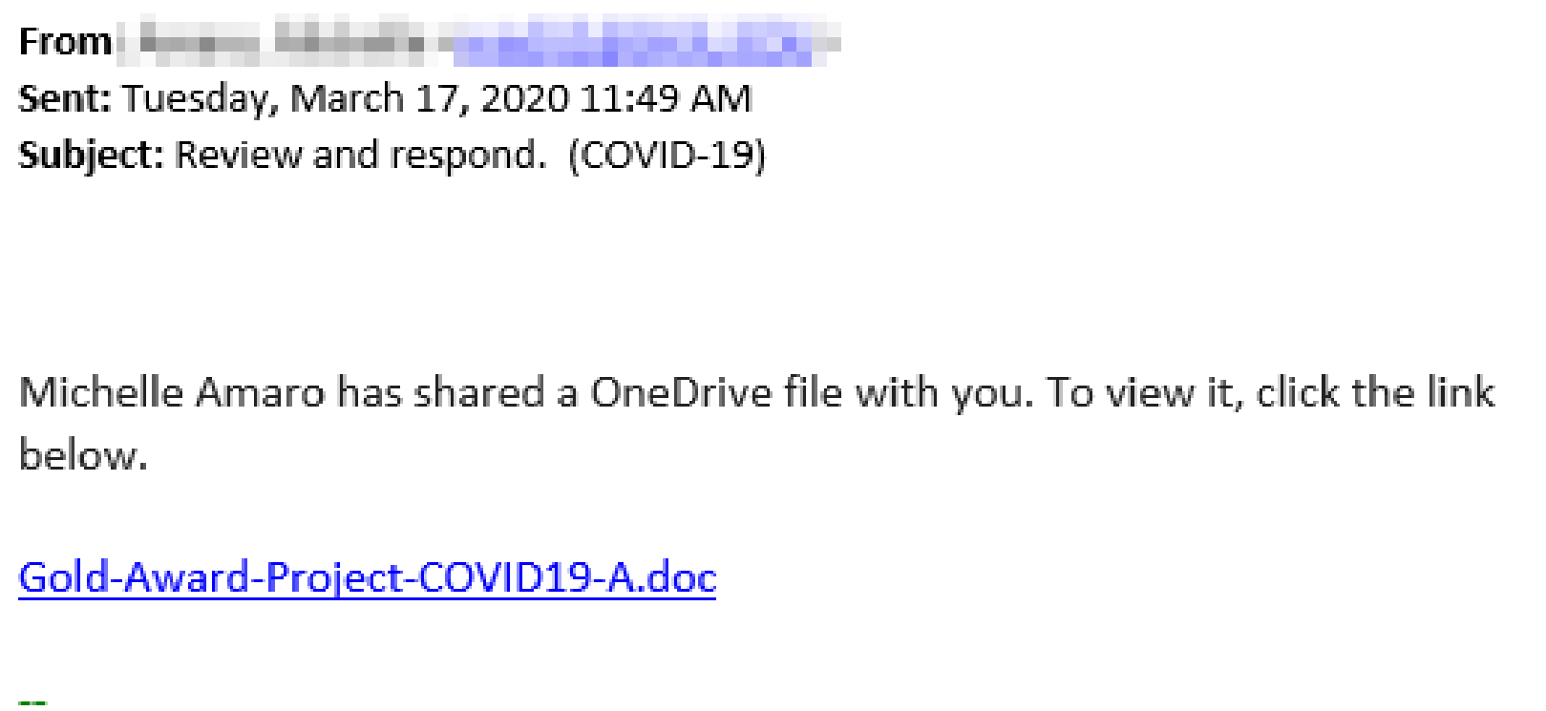The image size is (1546, 711).
Task: Open the Gold-Award-Project-COVID19-A.doc link
Action: [x=367, y=578]
